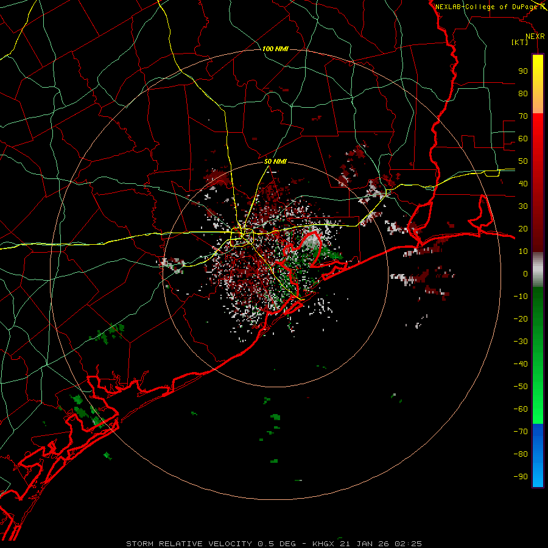This screenshot has width=548, height=548.
Task: Click the "100 NMI" range ring label
Action: [x=275, y=49]
